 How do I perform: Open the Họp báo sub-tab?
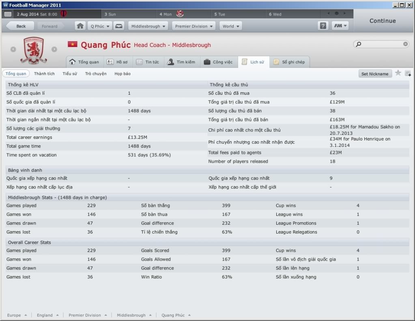(x=123, y=73)
